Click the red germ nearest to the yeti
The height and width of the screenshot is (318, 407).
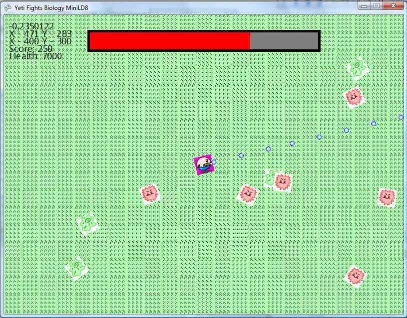pyautogui.click(x=248, y=194)
